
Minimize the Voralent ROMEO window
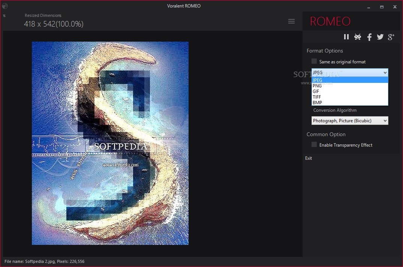pos(369,7)
